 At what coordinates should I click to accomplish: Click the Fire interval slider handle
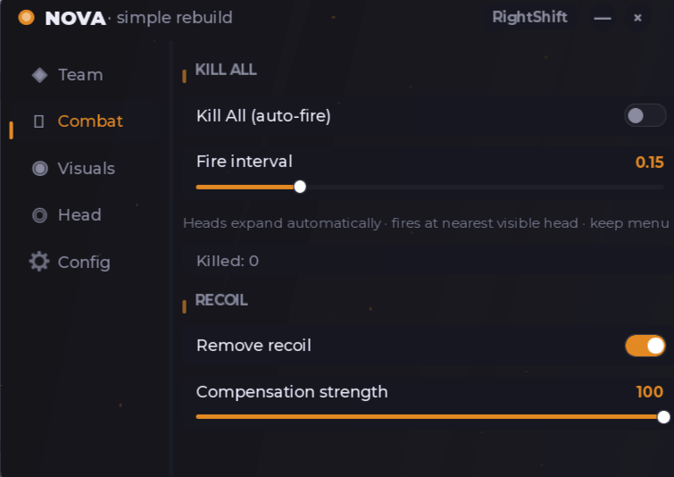(x=300, y=187)
